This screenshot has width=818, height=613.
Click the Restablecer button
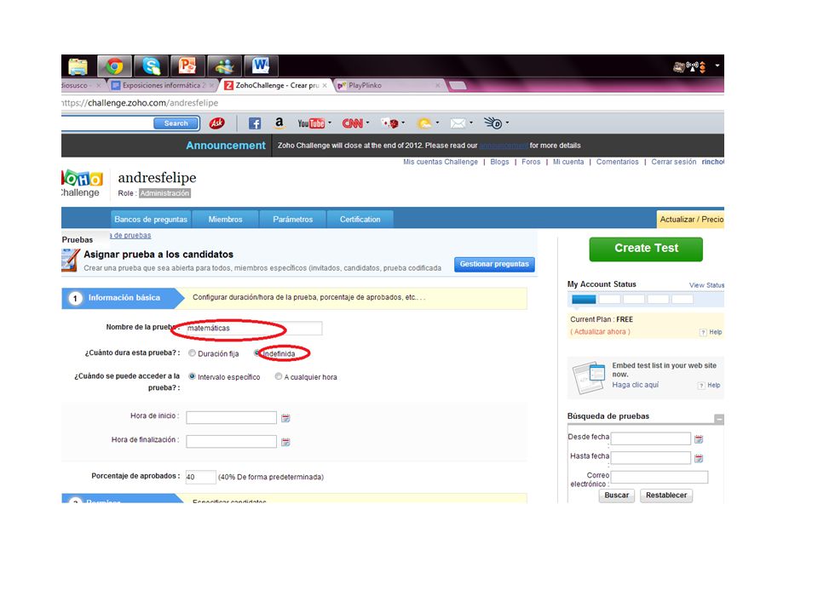(x=666, y=496)
